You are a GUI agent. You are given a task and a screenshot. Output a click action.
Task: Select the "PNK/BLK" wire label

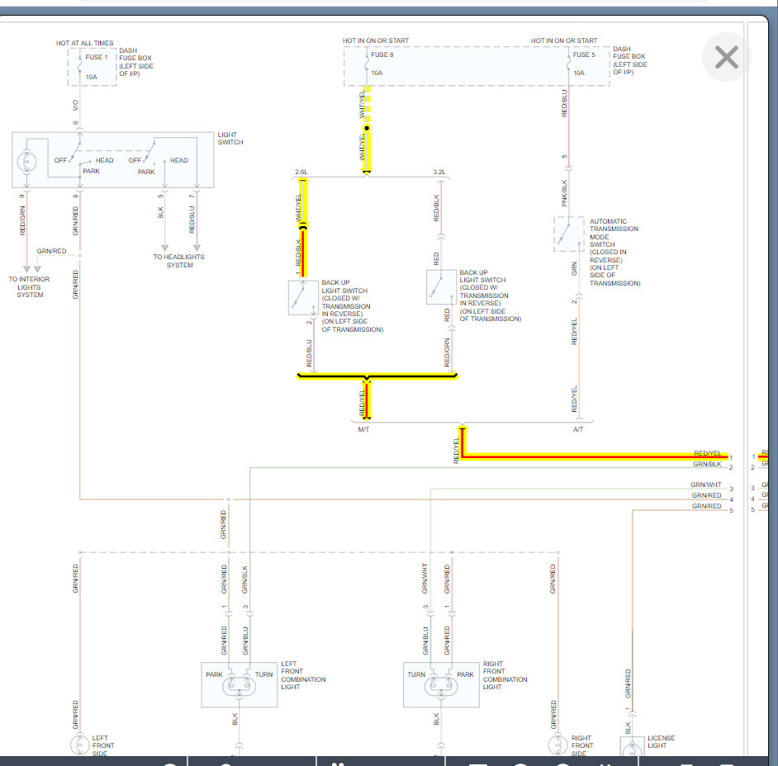(x=564, y=193)
